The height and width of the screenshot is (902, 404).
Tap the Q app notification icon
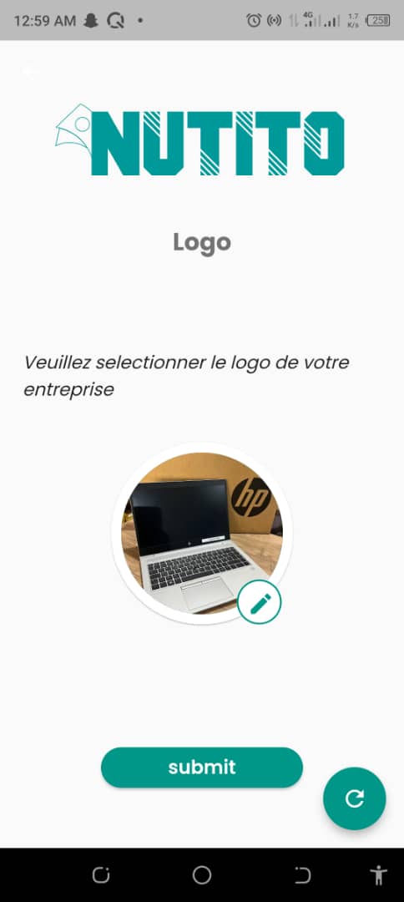[115, 21]
